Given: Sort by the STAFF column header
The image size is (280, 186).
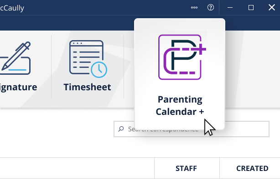Looking at the screenshot, I should (x=186, y=168).
